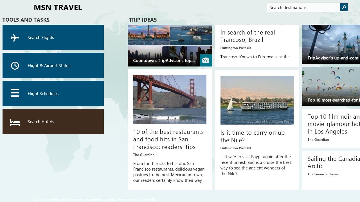Click the camera icon on the Countdown slideshow
Image resolution: width=360 pixels, height=202 pixels.
click(206, 60)
